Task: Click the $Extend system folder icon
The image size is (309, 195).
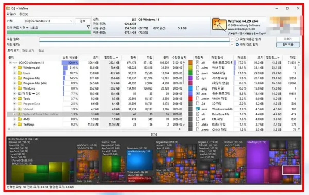Action: coord(20,109)
